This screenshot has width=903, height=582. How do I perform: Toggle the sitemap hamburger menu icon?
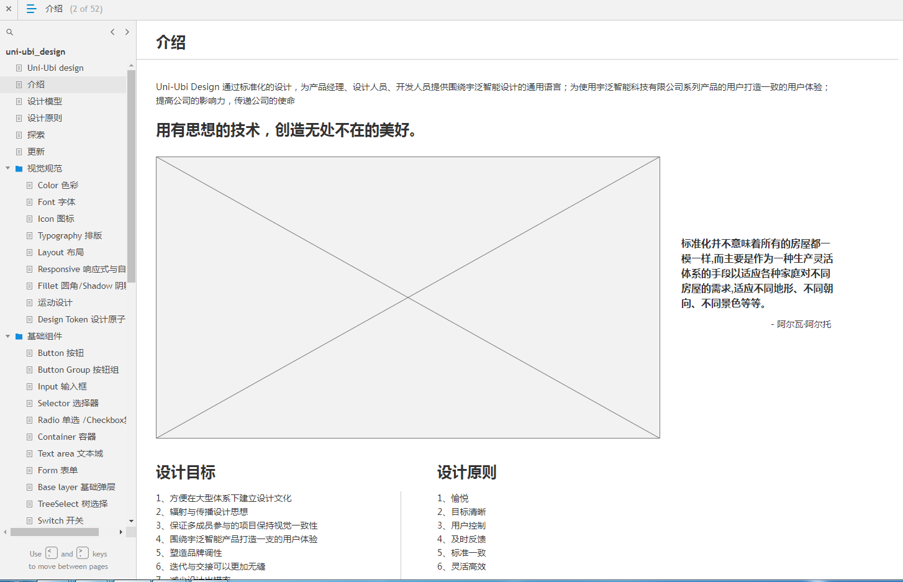[x=31, y=9]
